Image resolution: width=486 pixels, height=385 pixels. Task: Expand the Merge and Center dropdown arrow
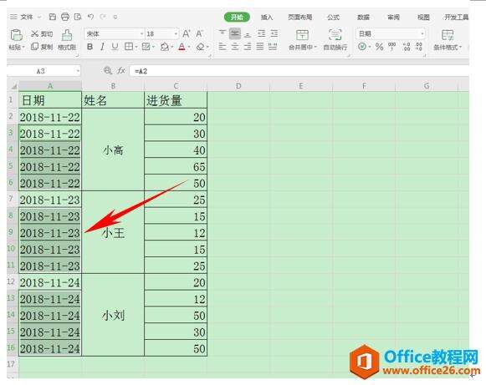(x=315, y=48)
